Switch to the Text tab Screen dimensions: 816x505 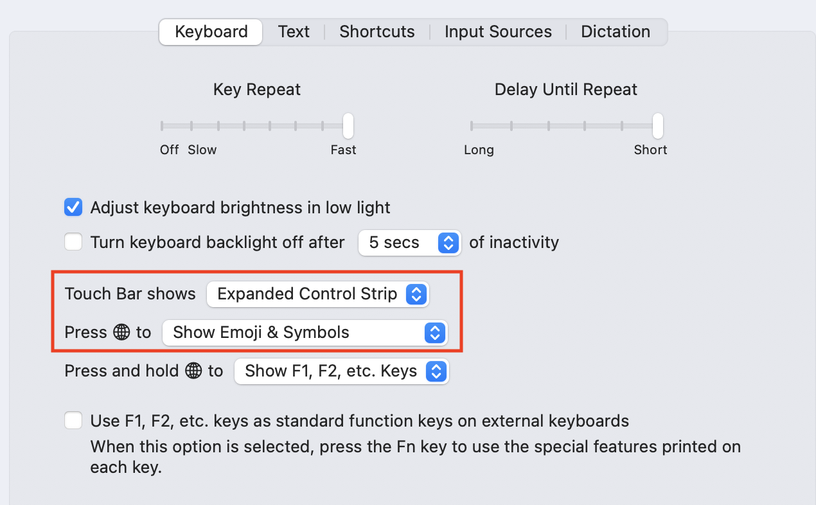click(293, 31)
